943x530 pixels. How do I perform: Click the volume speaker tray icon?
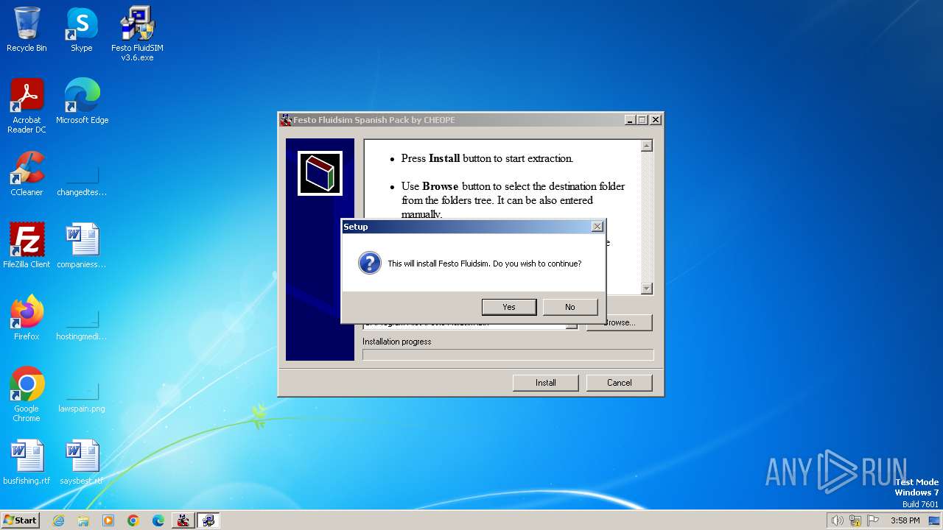(x=837, y=520)
